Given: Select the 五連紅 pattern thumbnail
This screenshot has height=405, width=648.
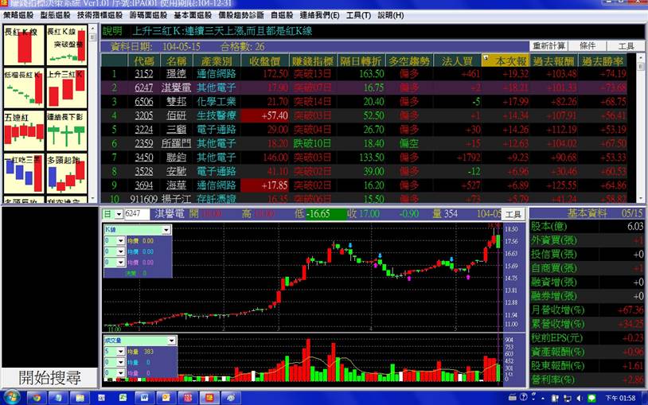Looking at the screenshot, I should coord(24,130).
